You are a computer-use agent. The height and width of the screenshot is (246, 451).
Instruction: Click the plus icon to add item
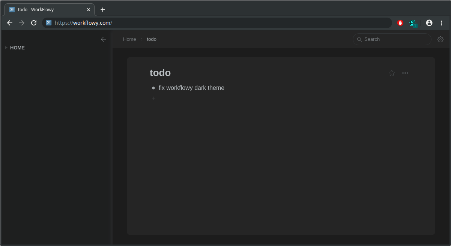(x=153, y=98)
